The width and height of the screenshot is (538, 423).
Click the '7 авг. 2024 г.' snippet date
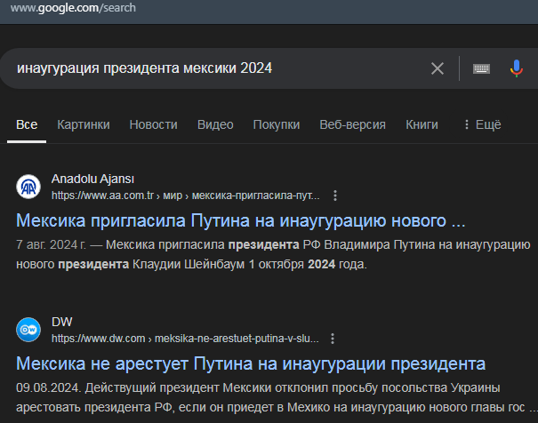click(x=51, y=245)
